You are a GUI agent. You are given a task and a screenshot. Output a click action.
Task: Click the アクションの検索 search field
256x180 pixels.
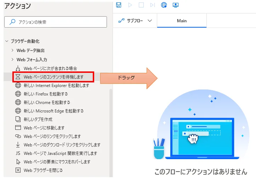click(x=56, y=22)
